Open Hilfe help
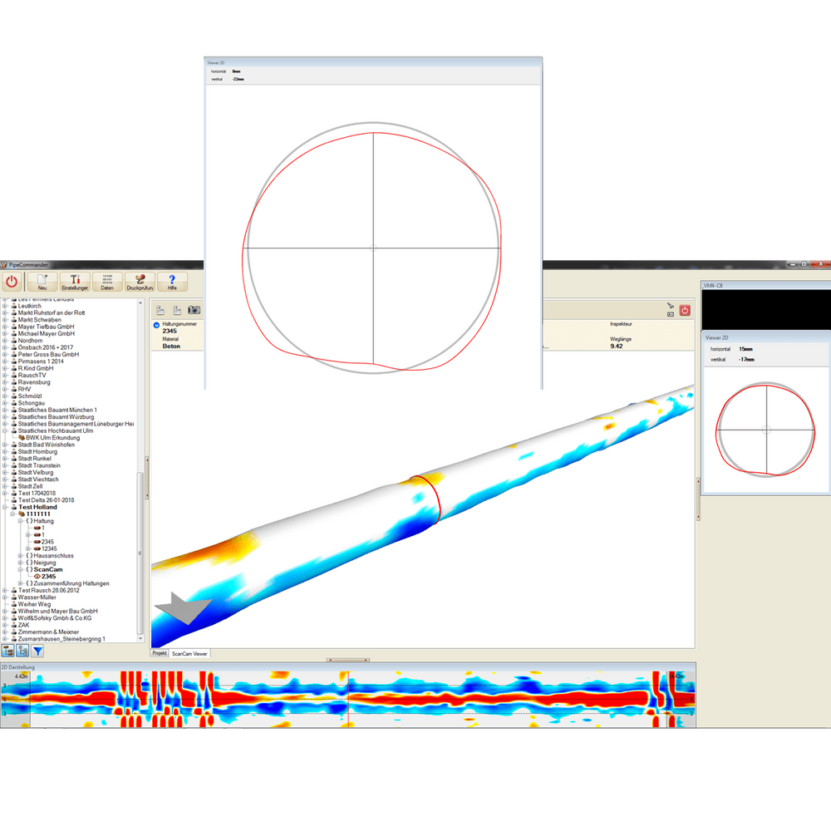The height and width of the screenshot is (831, 831). click(172, 282)
